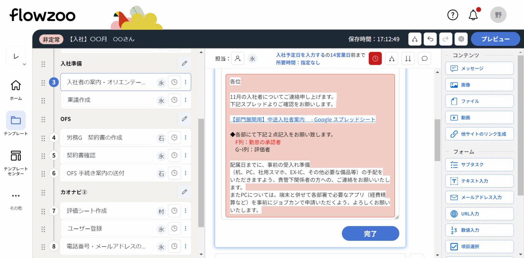The width and height of the screenshot is (524, 258).
Task: Expand the workspace dropdown chevron under レ
Action: pos(24,64)
